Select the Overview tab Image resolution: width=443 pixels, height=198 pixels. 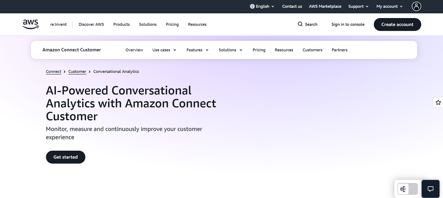(134, 50)
